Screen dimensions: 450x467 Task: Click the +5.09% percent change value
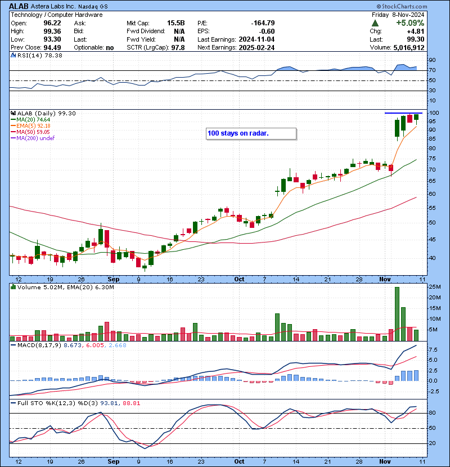click(410, 23)
